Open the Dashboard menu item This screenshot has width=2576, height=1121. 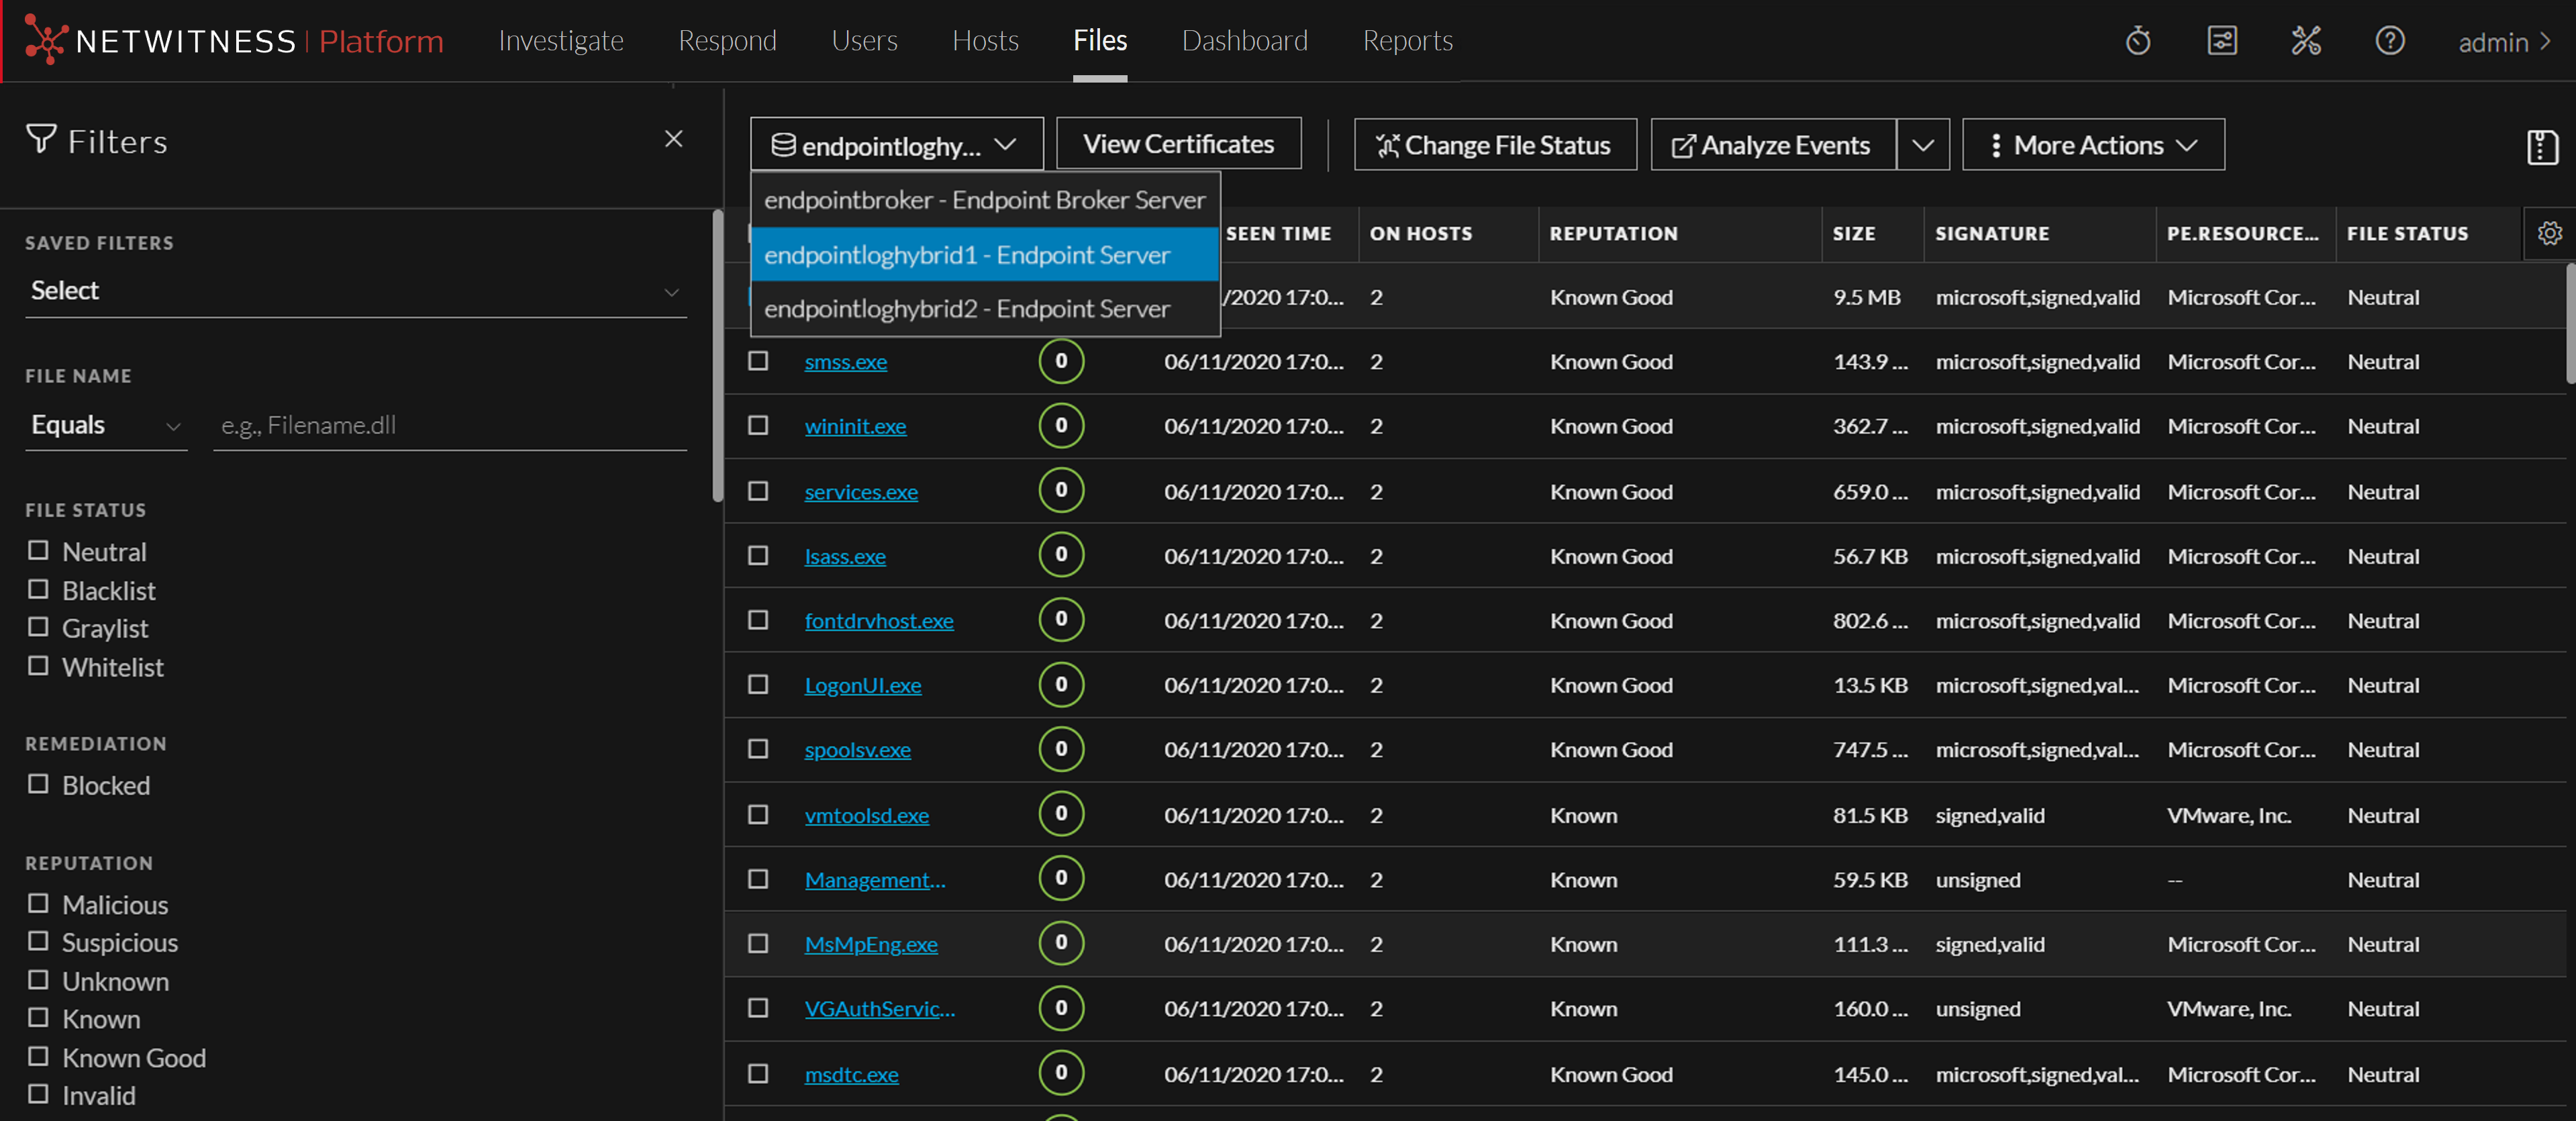pyautogui.click(x=1245, y=41)
